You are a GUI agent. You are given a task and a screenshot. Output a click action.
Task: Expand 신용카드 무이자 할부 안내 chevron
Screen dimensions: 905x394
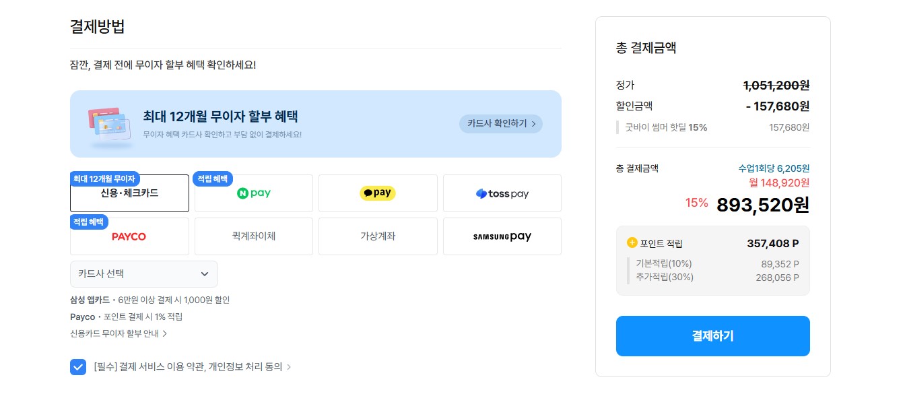click(x=164, y=333)
